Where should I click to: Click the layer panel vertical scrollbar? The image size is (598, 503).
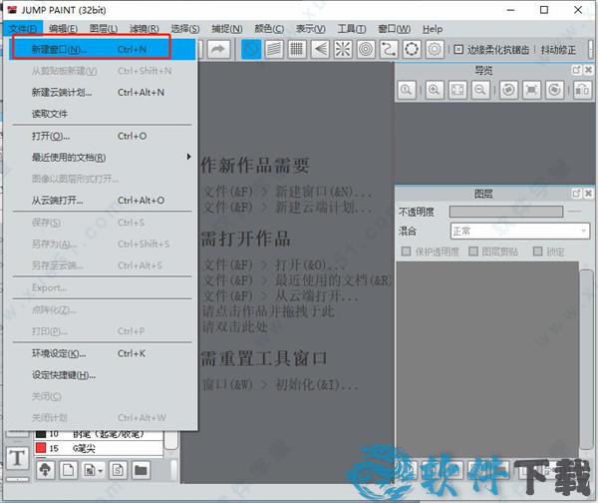[x=586, y=359]
